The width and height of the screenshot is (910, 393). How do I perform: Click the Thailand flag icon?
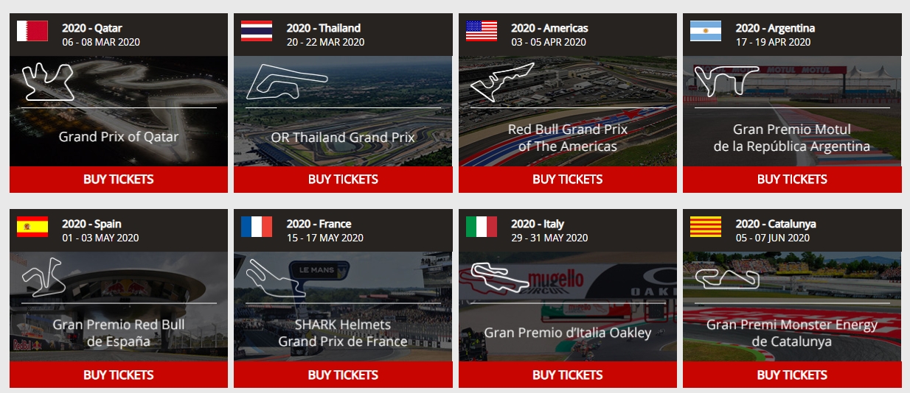point(257,31)
